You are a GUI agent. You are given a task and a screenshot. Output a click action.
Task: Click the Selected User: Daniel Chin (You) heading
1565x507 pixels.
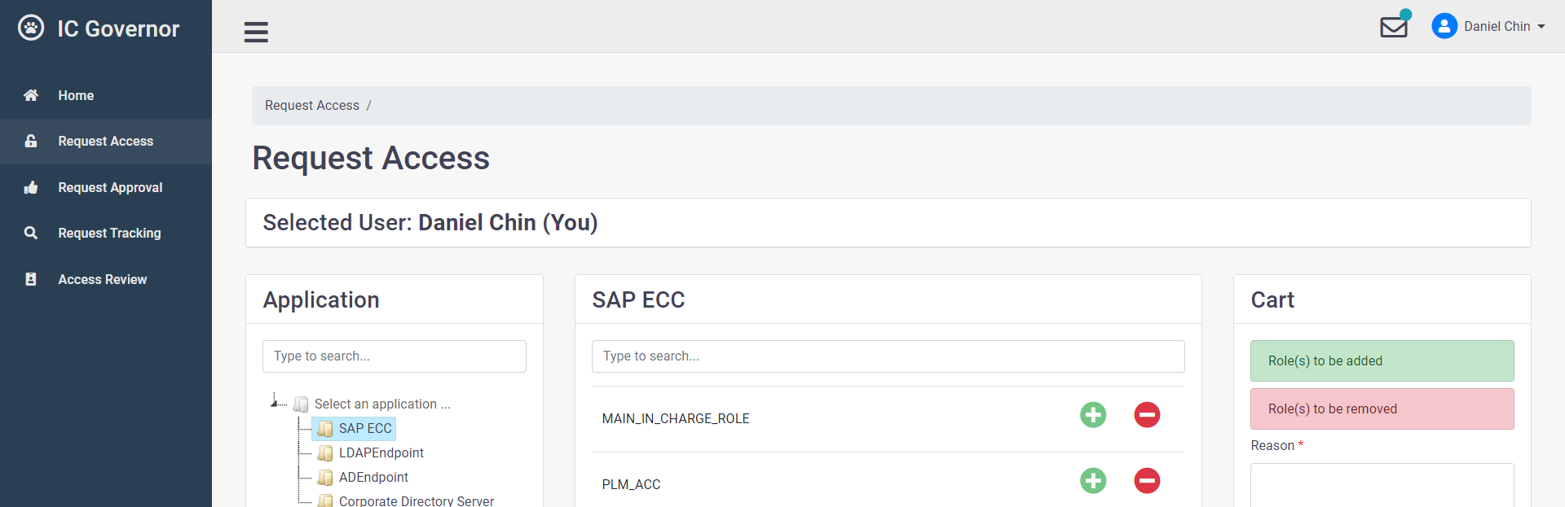coord(430,223)
